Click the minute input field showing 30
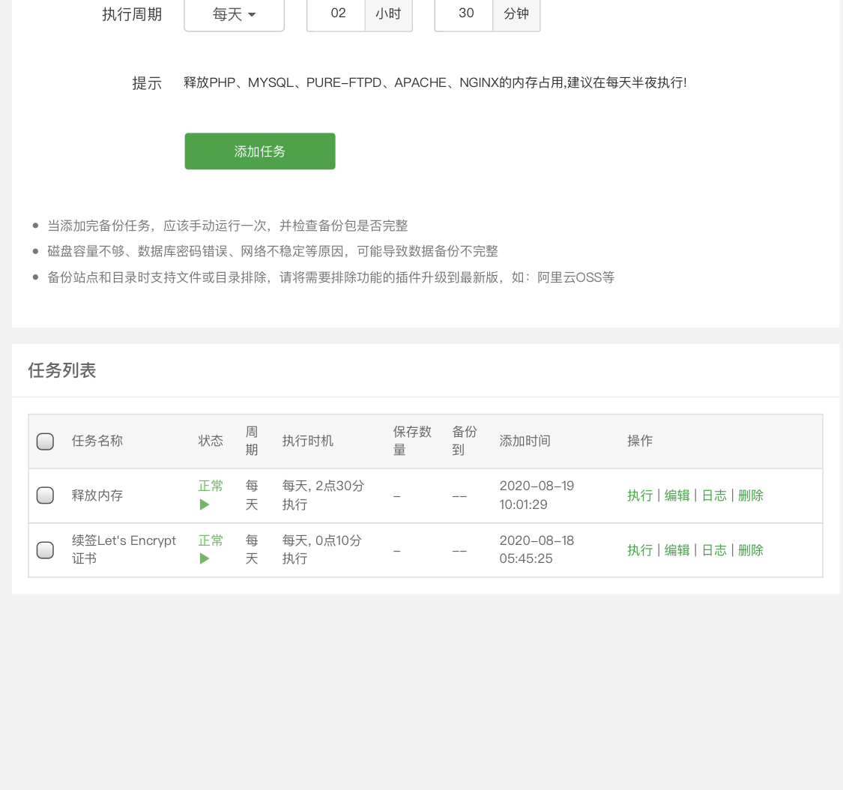Viewport: 843px width, 790px height. tap(464, 13)
